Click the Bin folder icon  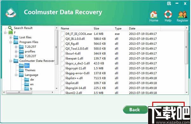pos(21,66)
